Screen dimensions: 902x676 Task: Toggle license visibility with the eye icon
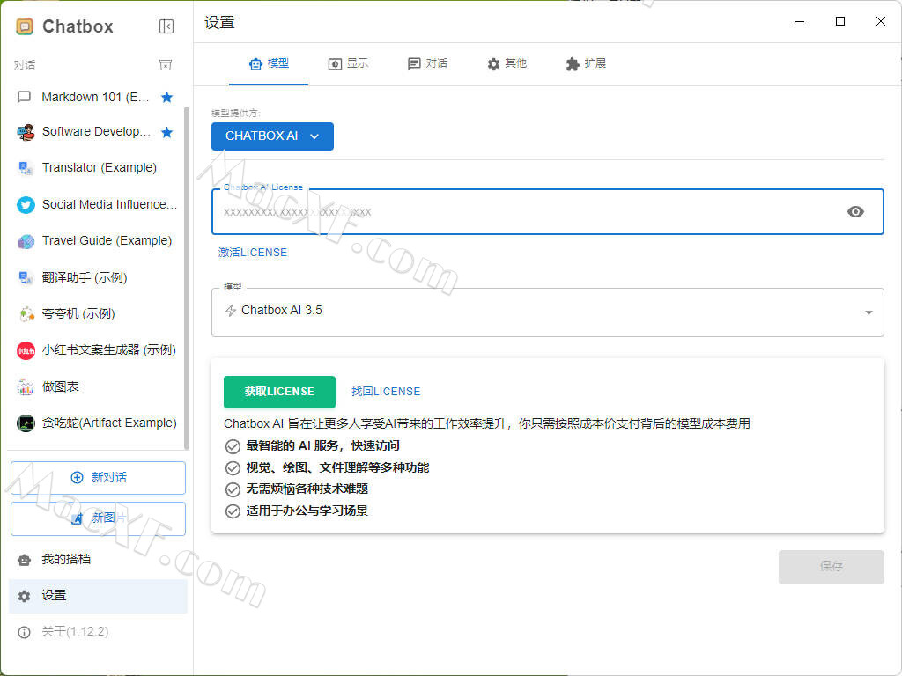click(x=855, y=211)
